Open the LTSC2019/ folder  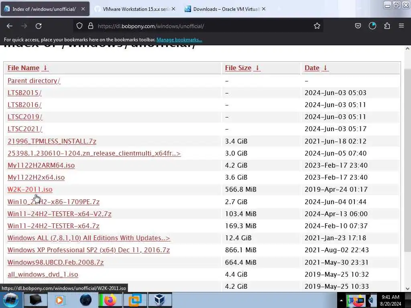click(24, 117)
